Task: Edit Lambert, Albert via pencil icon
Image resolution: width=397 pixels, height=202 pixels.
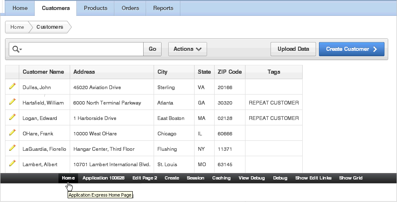Action: [12, 163]
